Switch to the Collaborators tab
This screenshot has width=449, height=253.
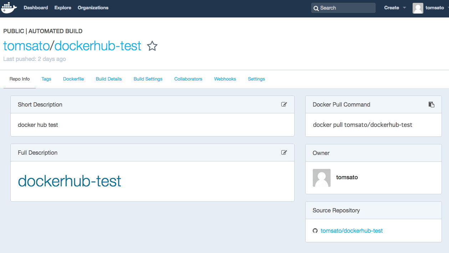[188, 79]
